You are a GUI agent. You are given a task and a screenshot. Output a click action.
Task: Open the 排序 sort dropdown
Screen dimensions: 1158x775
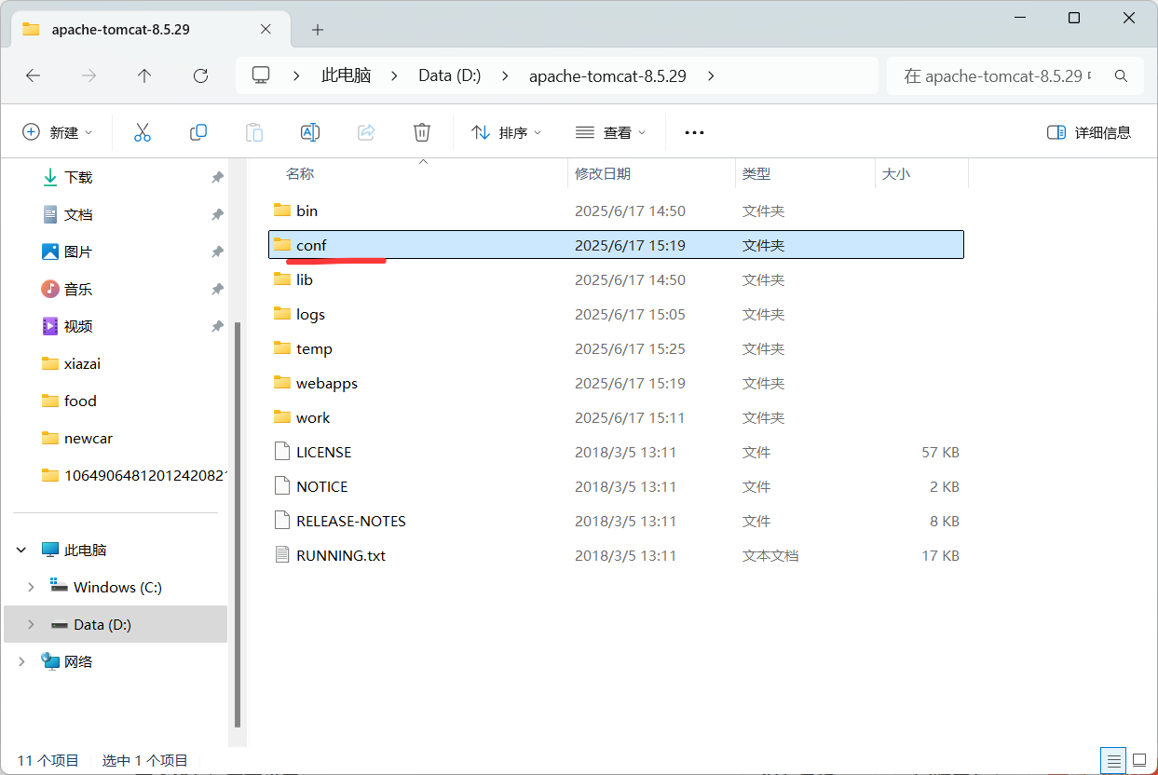click(x=507, y=132)
